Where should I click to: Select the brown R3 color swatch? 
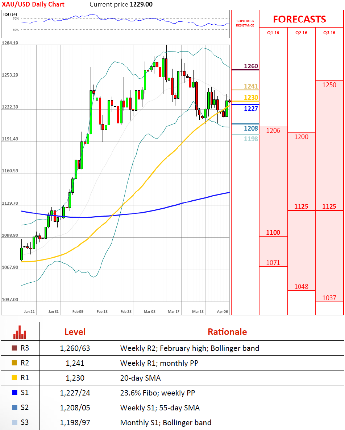tap(14, 348)
